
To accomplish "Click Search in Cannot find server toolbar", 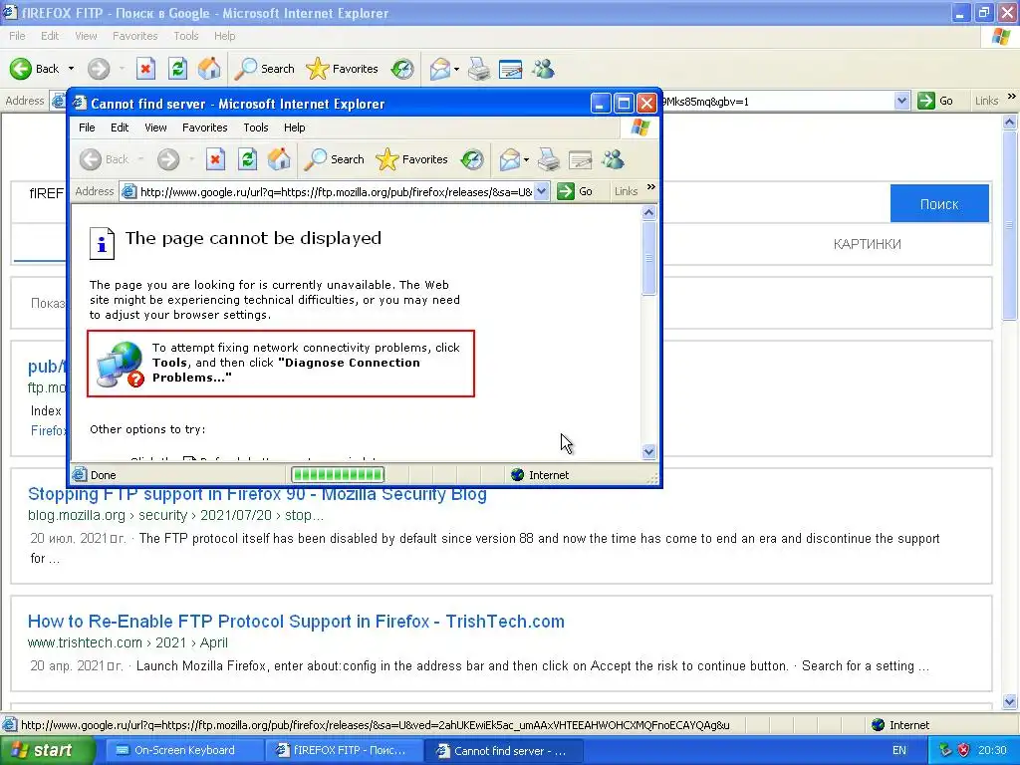I will click(335, 159).
